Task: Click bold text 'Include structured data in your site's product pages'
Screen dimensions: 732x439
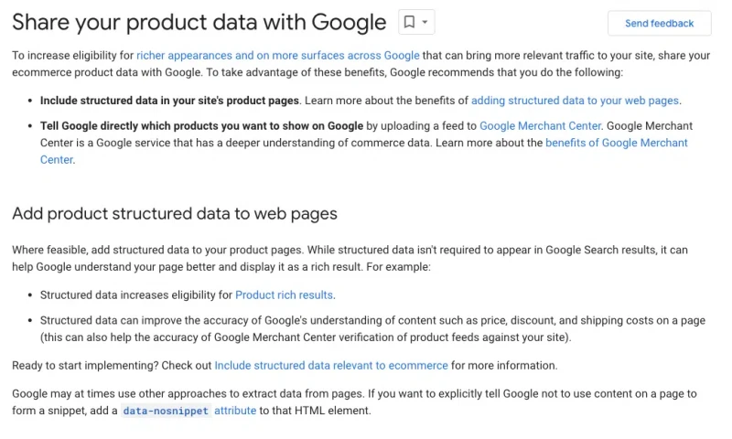Action: pos(169,101)
